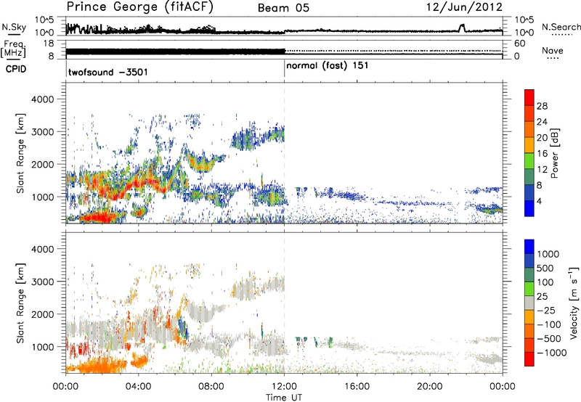Click the "Velocity [m s-1]" colorbar title
581x402 pixels.
pos(574,303)
